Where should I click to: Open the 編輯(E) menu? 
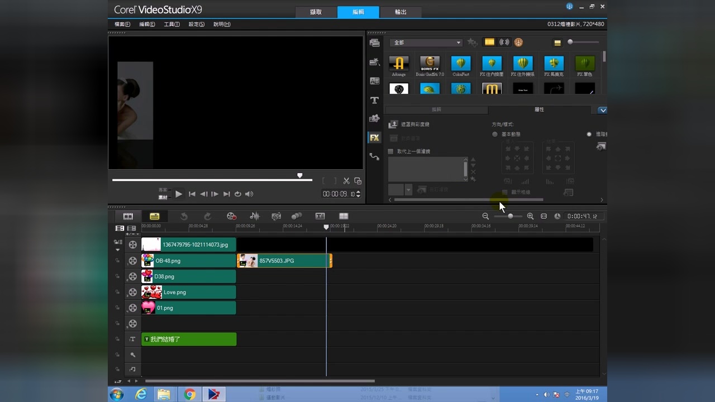(147, 25)
